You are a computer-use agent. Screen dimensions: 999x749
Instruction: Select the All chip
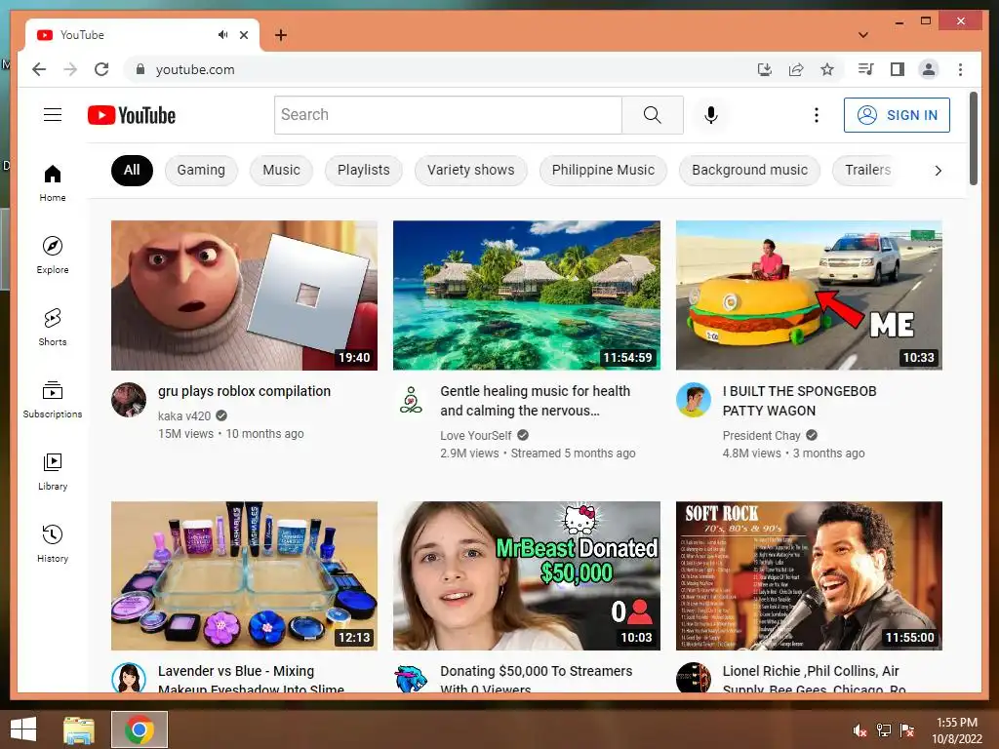pos(132,170)
